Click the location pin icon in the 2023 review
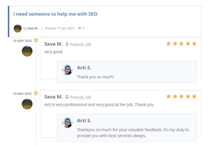Image resolution: width=209 pixels, height=146 pixels. tap(67, 97)
